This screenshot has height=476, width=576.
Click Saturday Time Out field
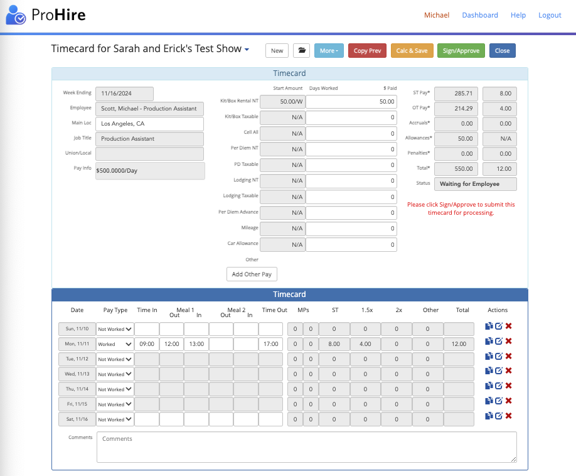tap(270, 419)
